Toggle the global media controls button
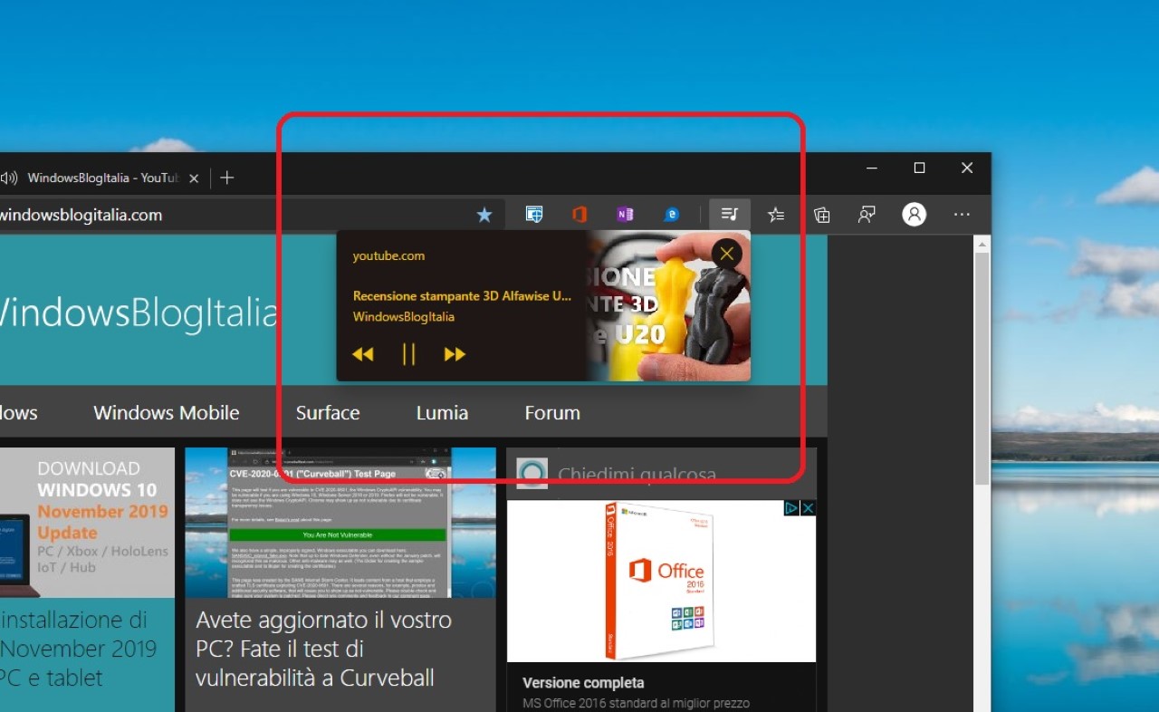This screenshot has width=1159, height=712. pos(730,215)
